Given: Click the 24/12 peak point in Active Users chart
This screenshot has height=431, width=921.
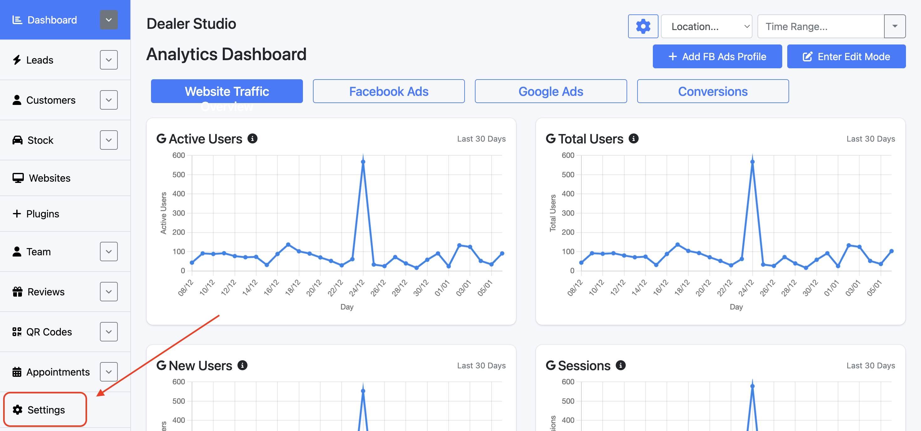Looking at the screenshot, I should (x=363, y=162).
